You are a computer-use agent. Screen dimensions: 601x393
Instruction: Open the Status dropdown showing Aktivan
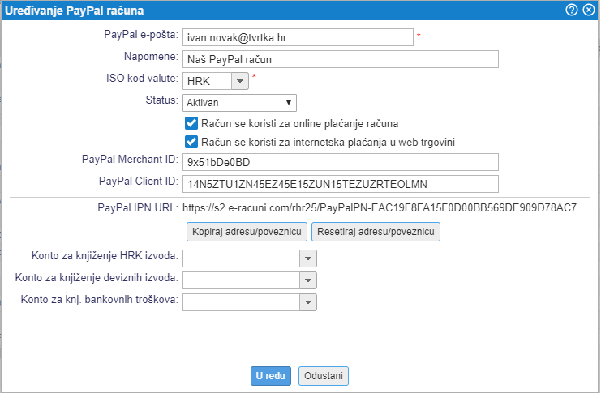coord(239,103)
